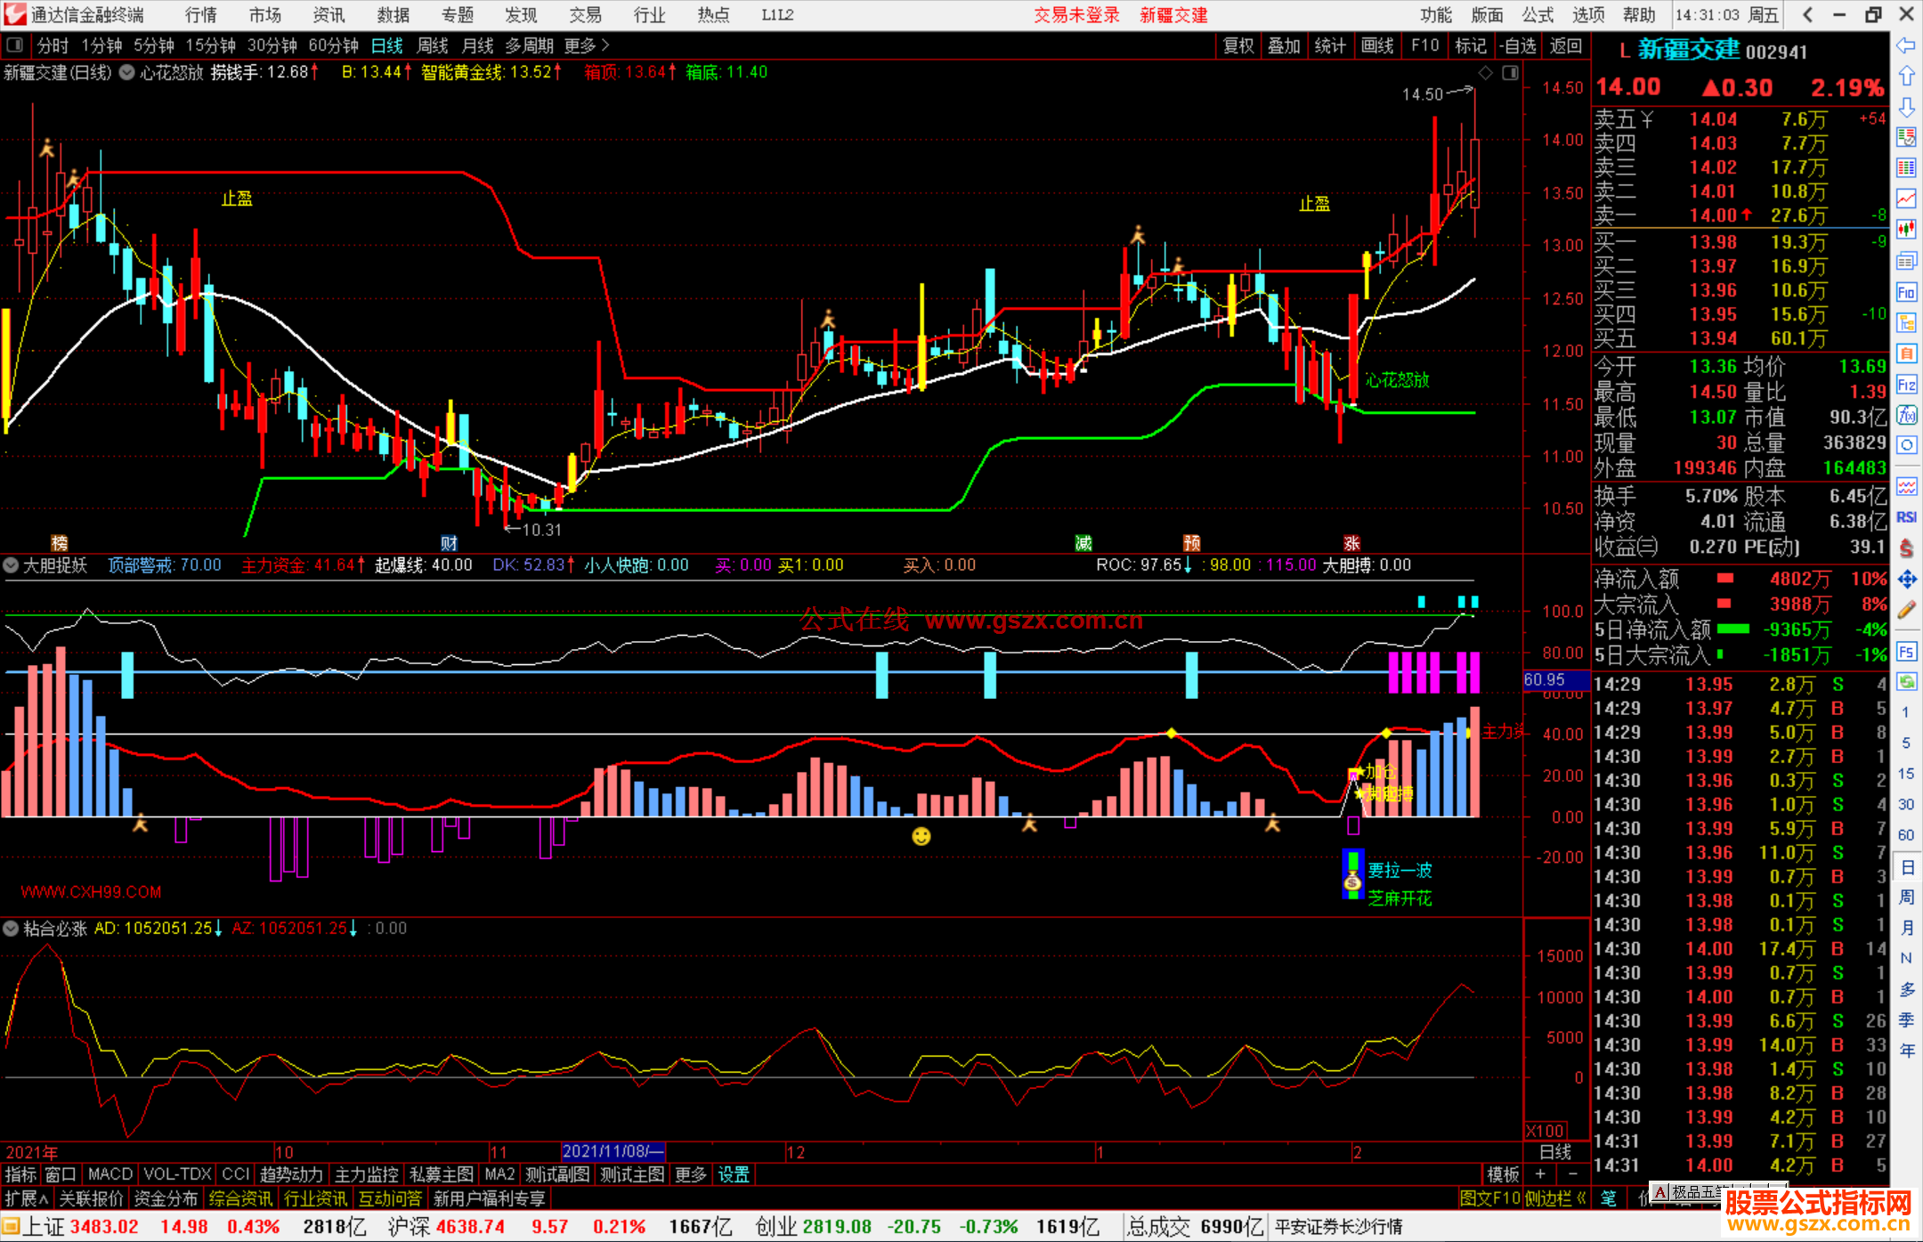
Task: Open the 公式 menu
Action: click(x=1538, y=14)
